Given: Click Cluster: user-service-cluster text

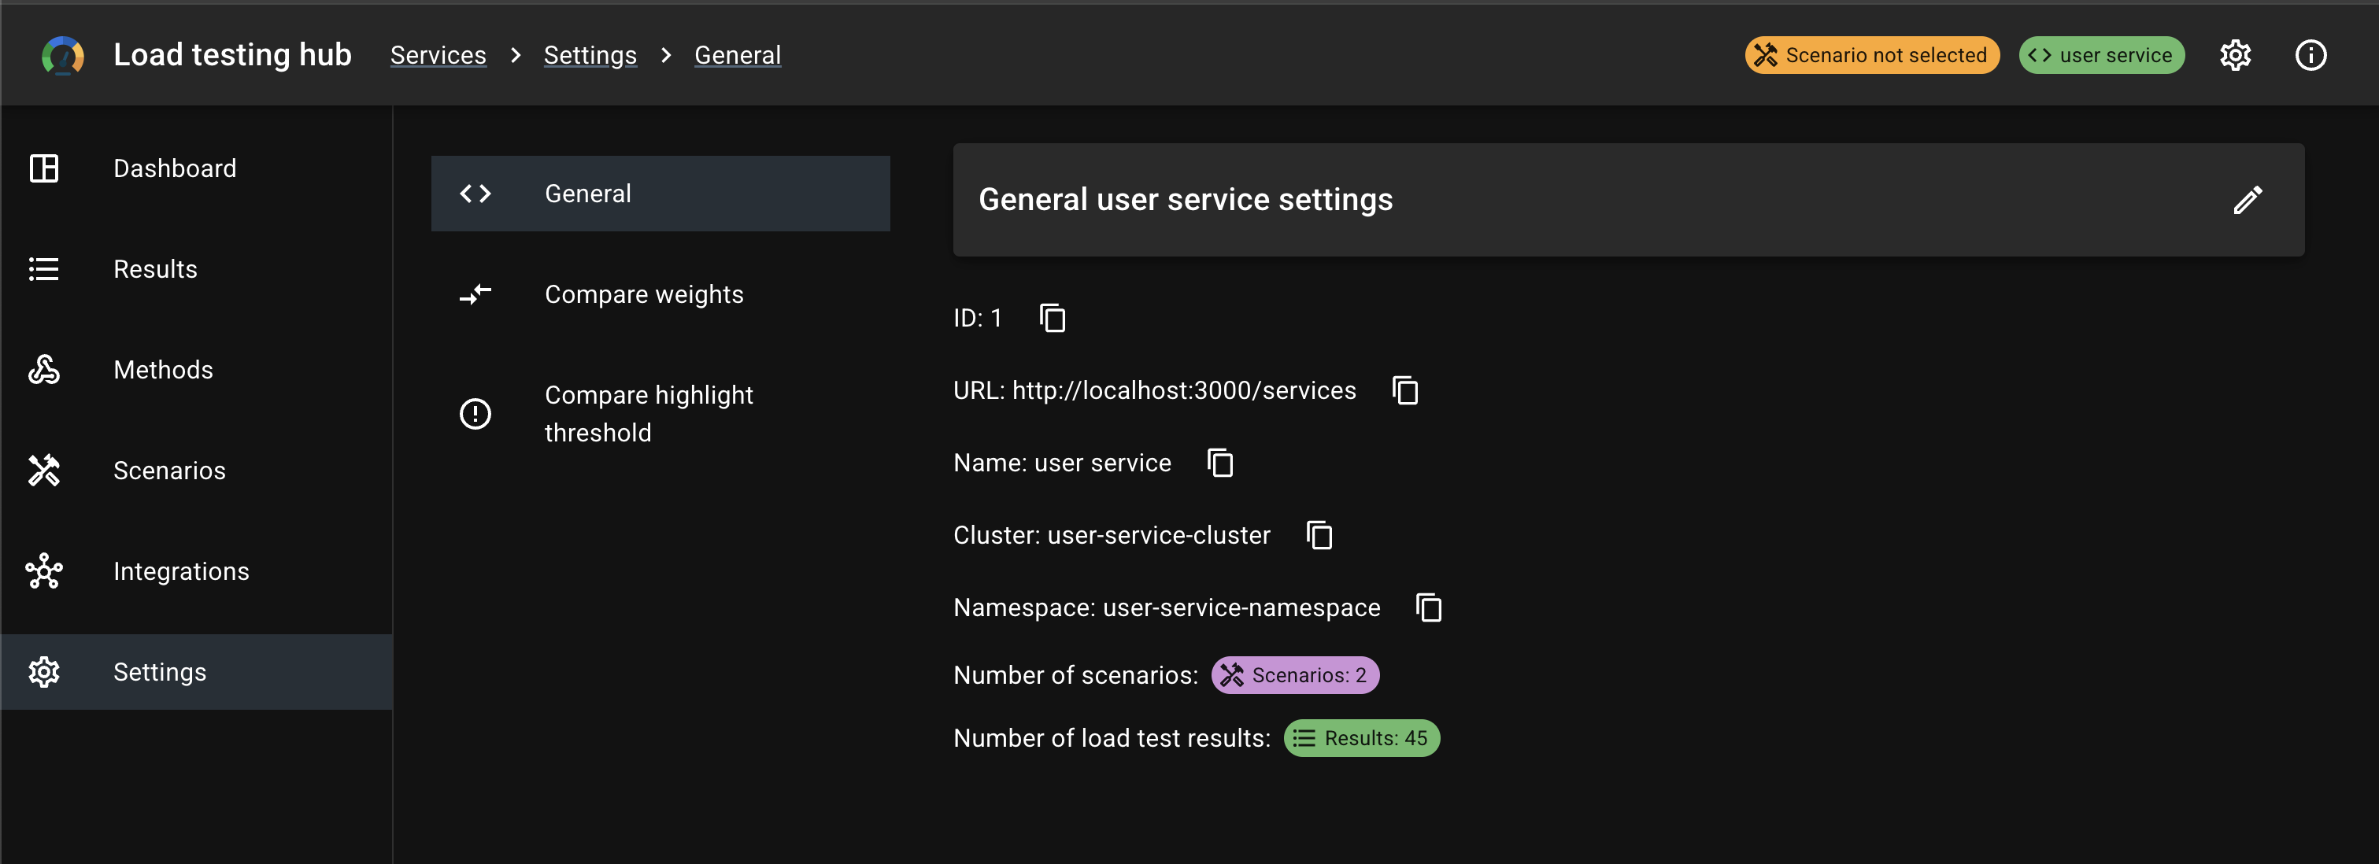Looking at the screenshot, I should (x=1112, y=535).
